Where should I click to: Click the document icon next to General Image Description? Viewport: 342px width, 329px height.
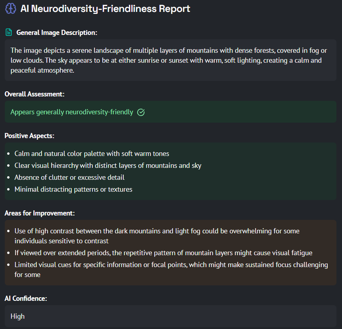click(x=8, y=32)
